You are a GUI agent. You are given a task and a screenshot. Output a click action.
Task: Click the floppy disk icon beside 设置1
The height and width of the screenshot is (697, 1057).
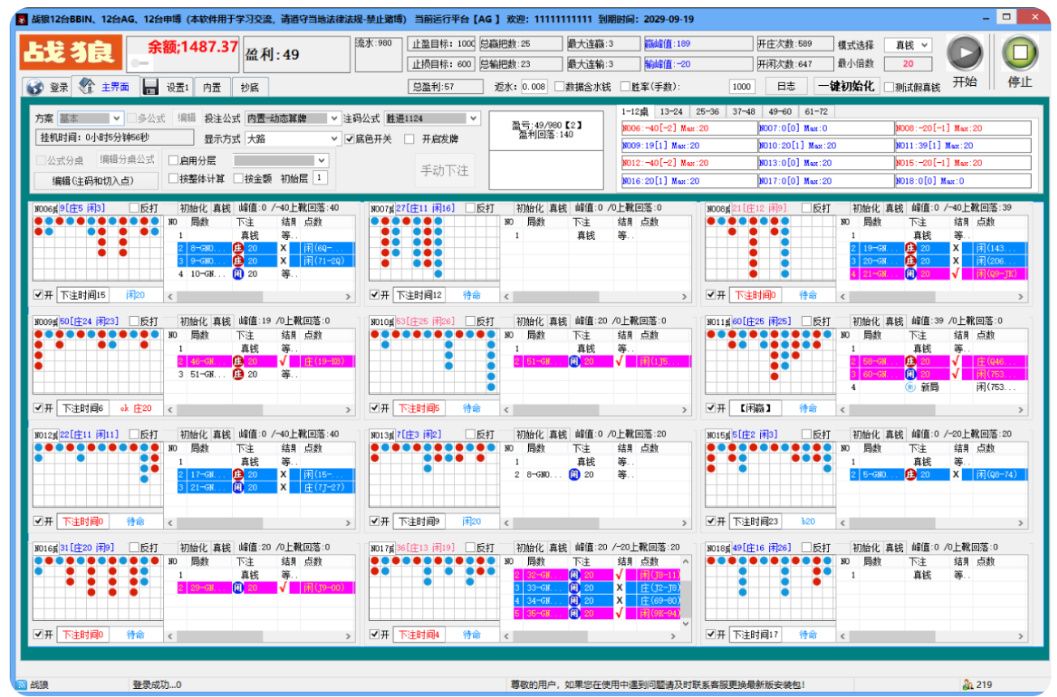[x=149, y=85]
